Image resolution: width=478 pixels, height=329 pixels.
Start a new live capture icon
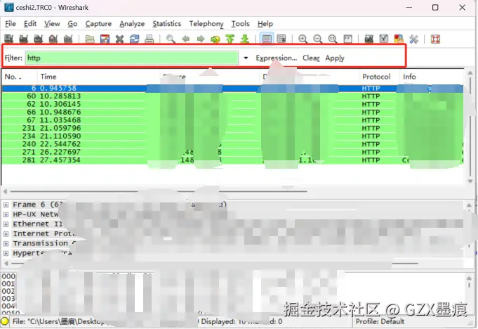tap(39, 39)
